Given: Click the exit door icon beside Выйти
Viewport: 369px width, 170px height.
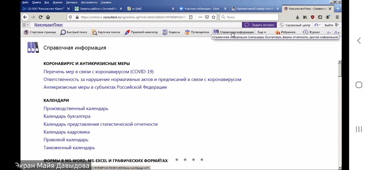Looking at the screenshot, I should 337,25.
